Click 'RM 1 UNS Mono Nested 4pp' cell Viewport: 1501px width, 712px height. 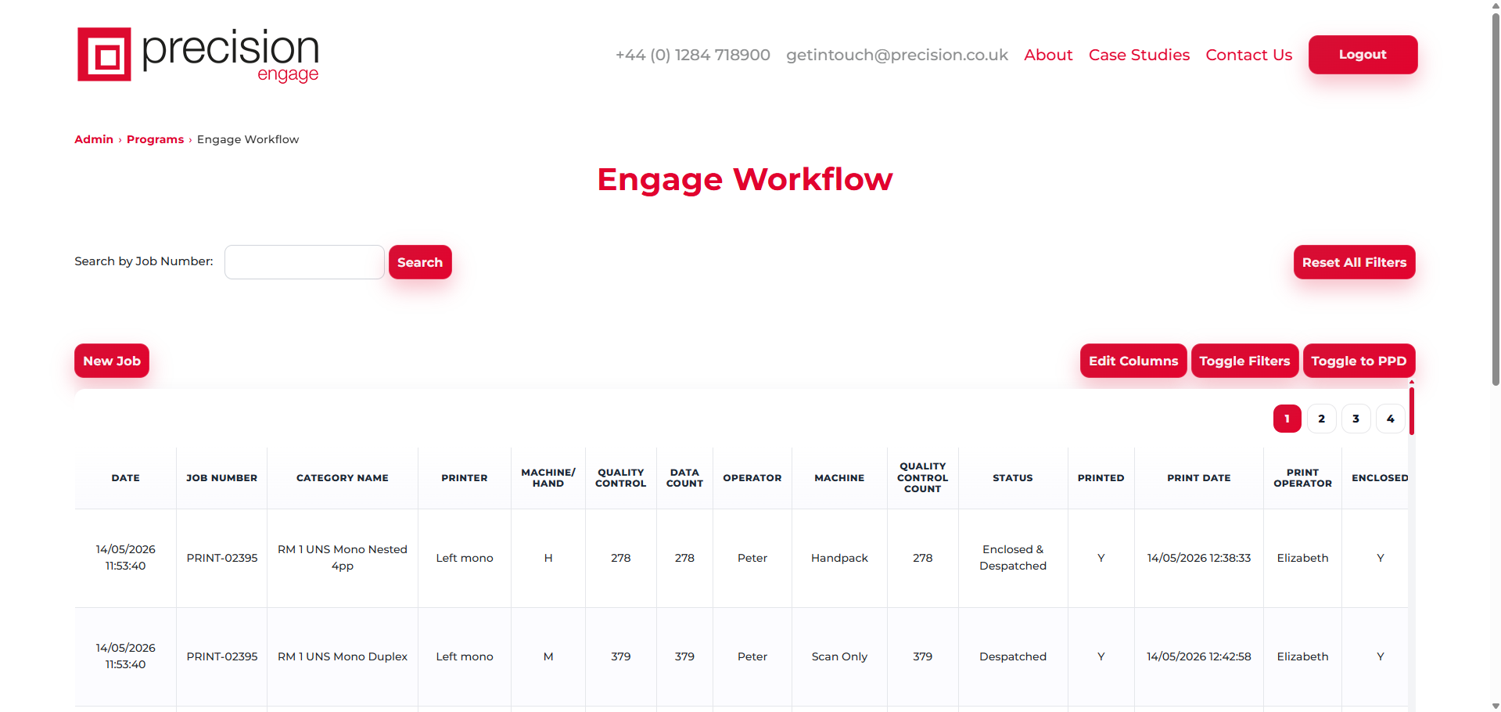[x=342, y=558]
